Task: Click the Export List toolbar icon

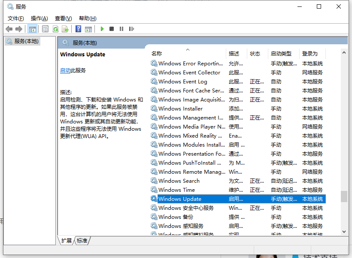Action: click(65, 29)
